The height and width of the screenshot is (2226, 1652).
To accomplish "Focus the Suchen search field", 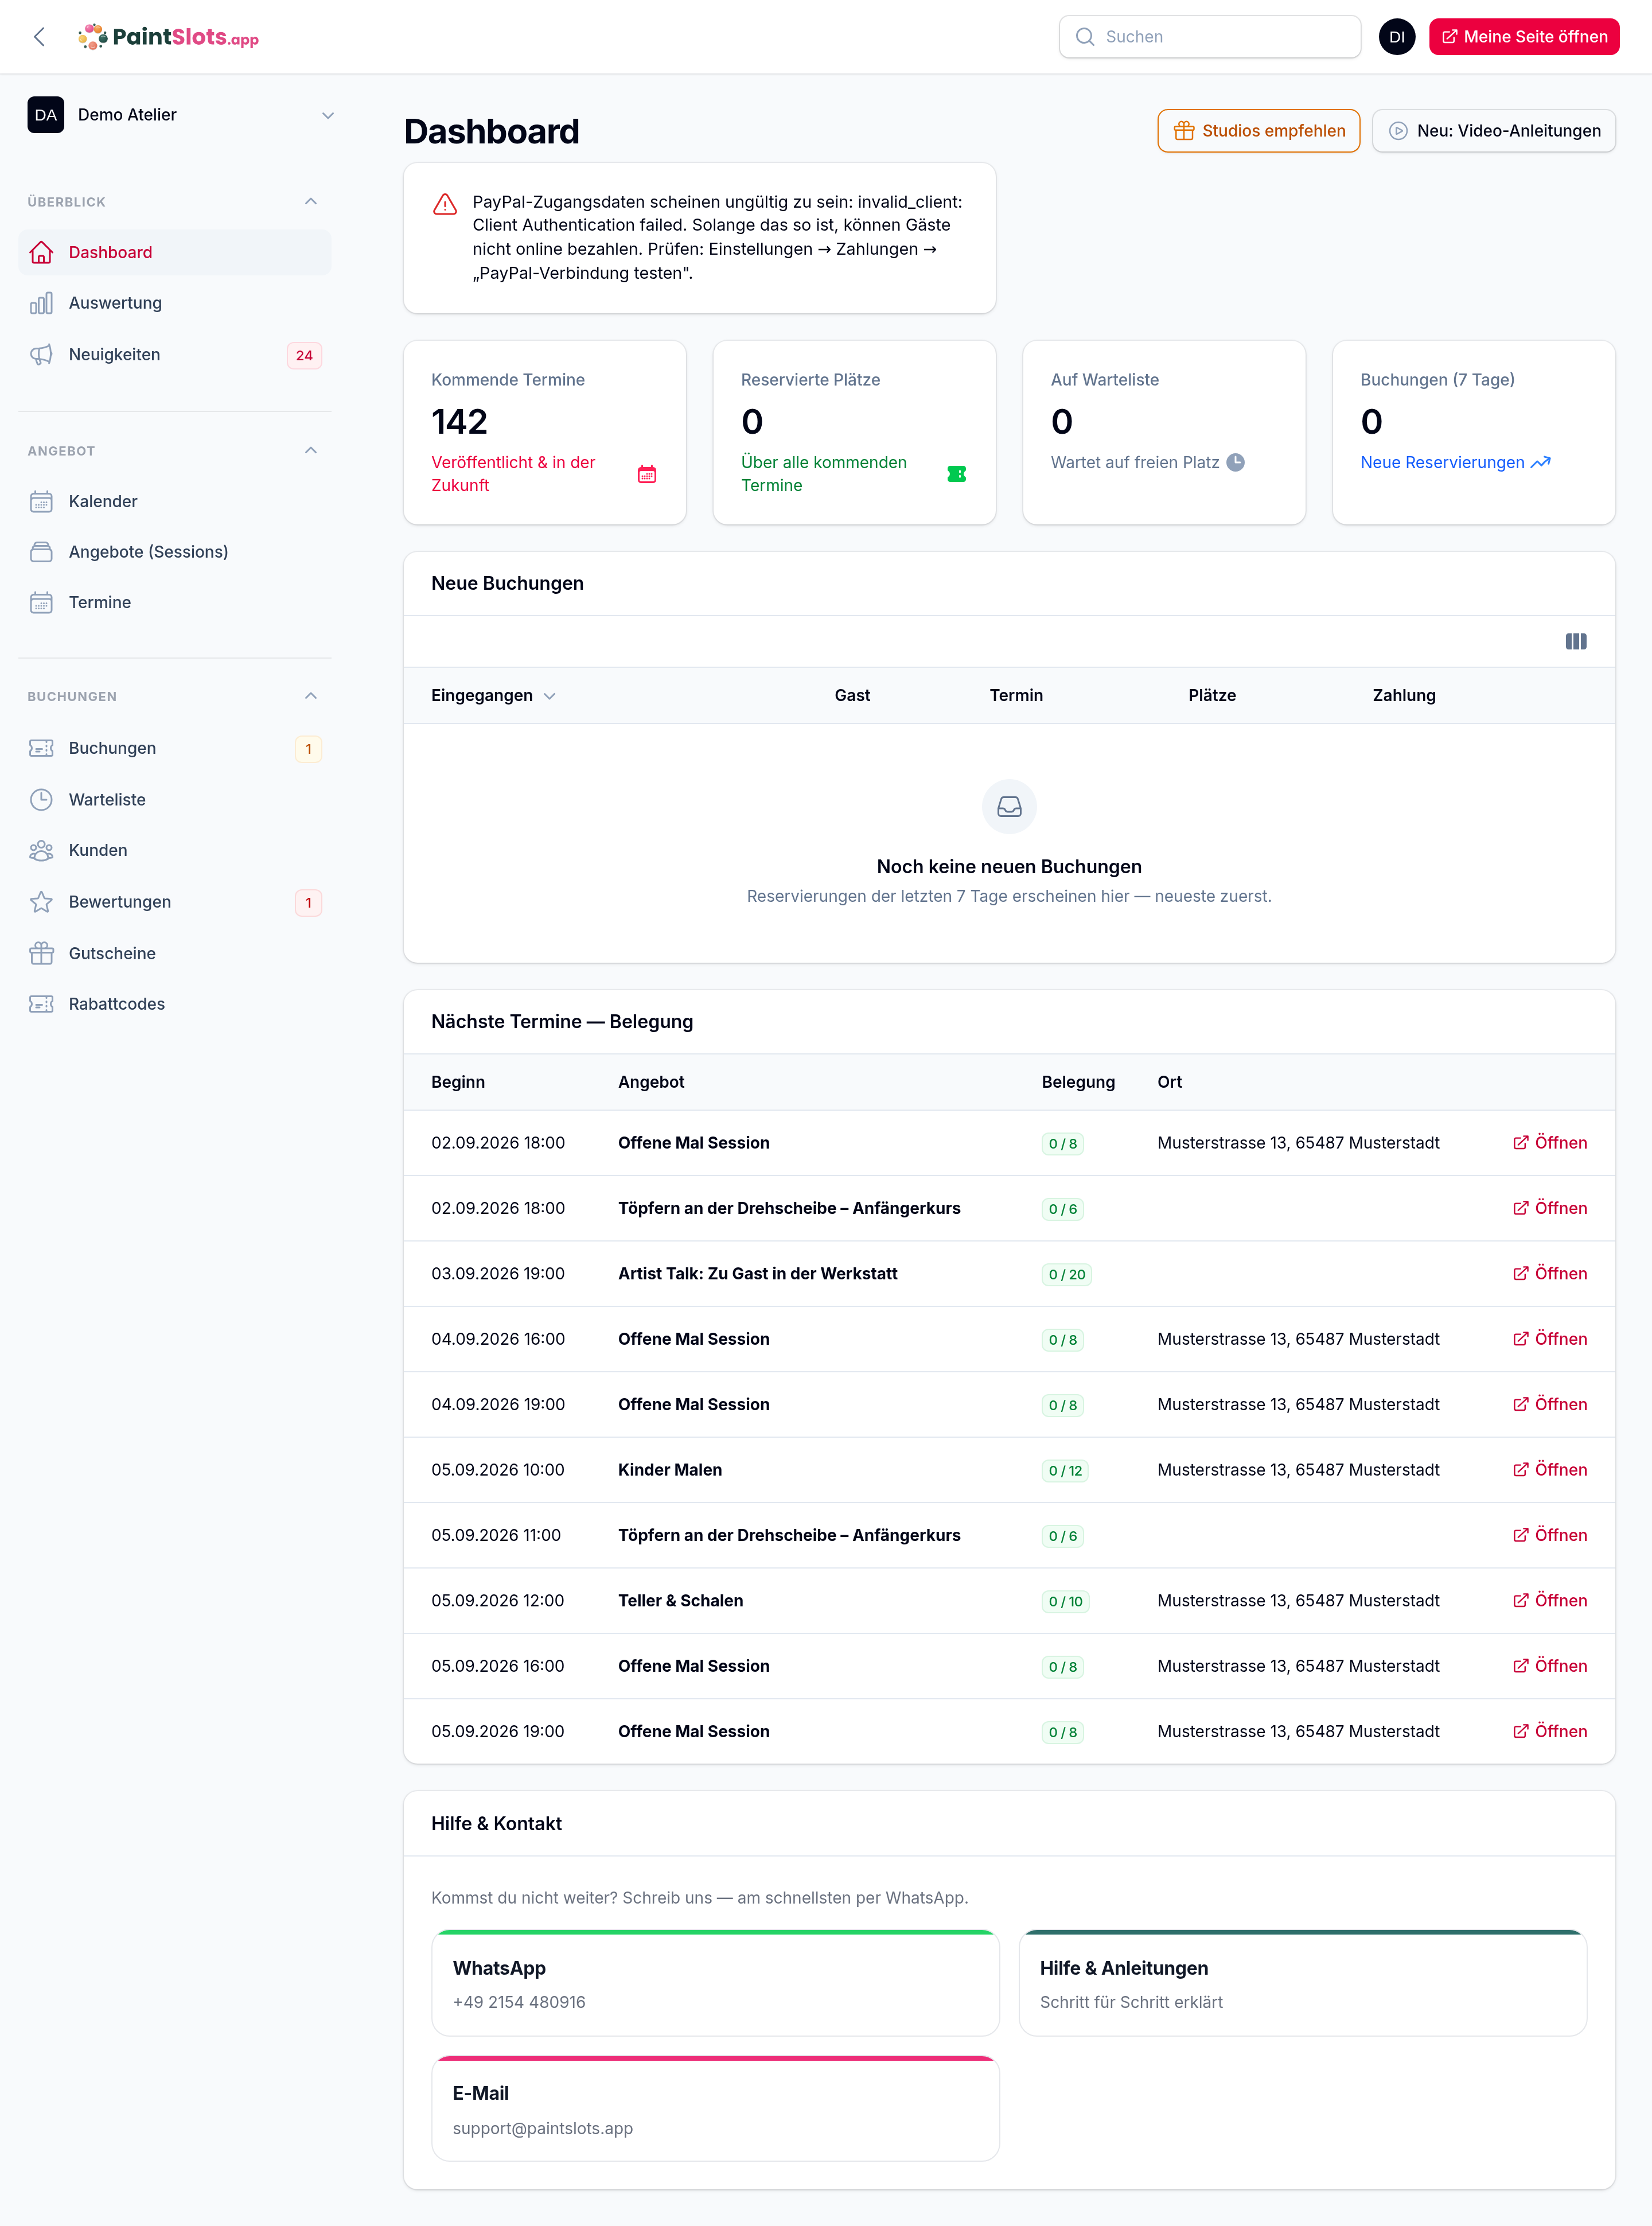I will pyautogui.click(x=1209, y=37).
